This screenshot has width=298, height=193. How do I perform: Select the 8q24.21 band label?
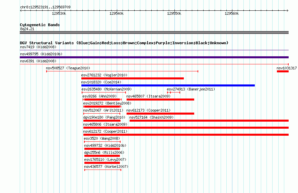[x=27, y=29]
